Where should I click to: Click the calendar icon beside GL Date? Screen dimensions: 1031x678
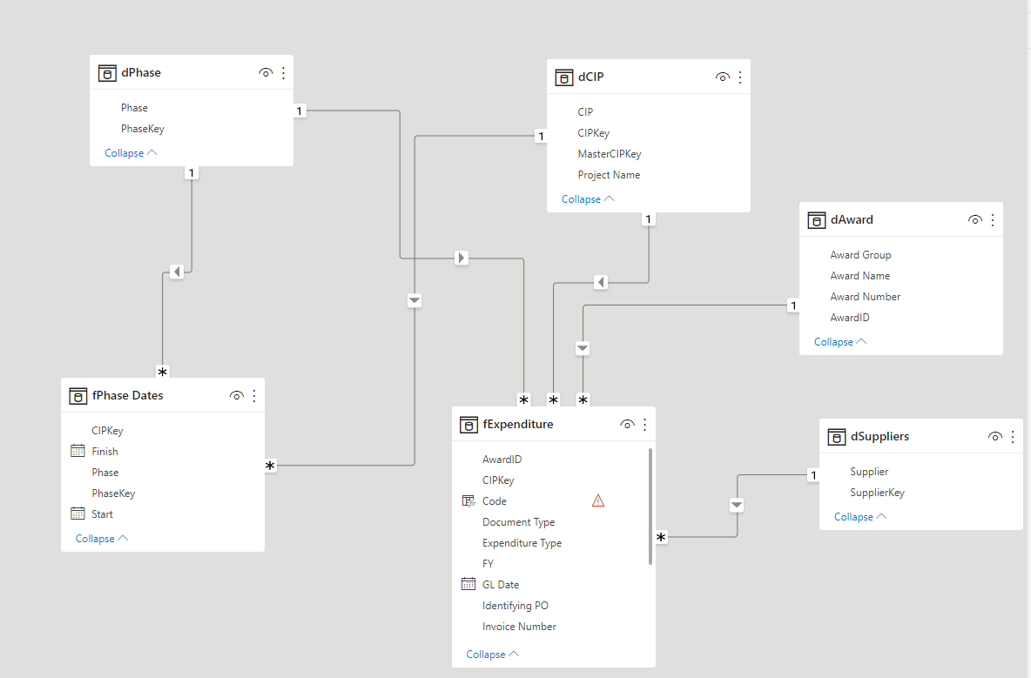(x=468, y=584)
